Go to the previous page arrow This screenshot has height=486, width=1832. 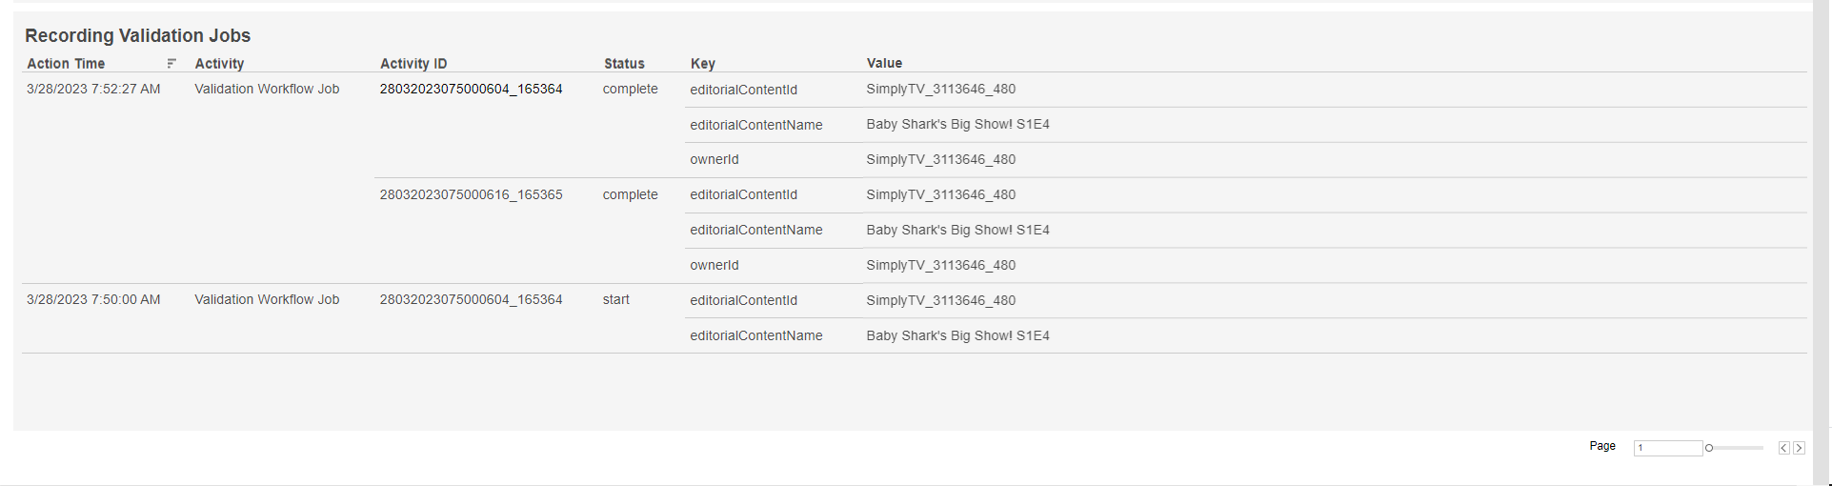pyautogui.click(x=1783, y=448)
